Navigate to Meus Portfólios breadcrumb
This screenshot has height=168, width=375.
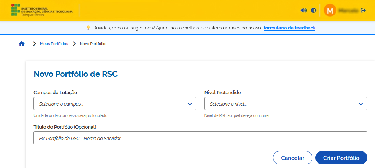point(54,44)
